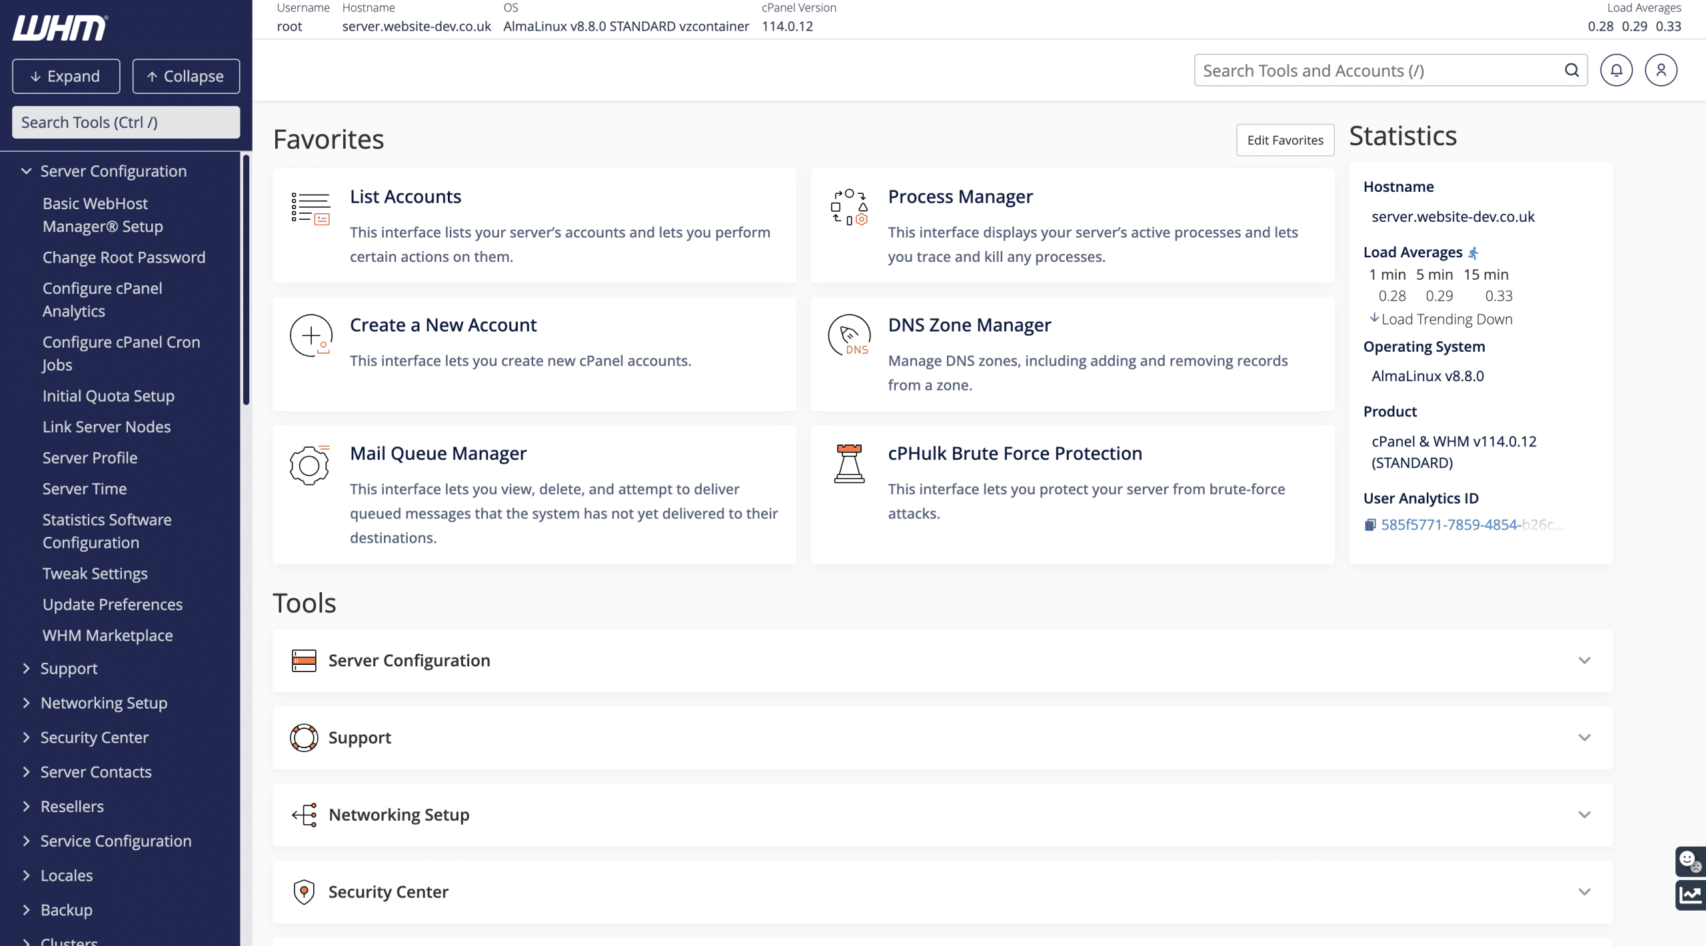Open the Mail Queue Manager gear icon
The height and width of the screenshot is (946, 1706).
click(309, 464)
